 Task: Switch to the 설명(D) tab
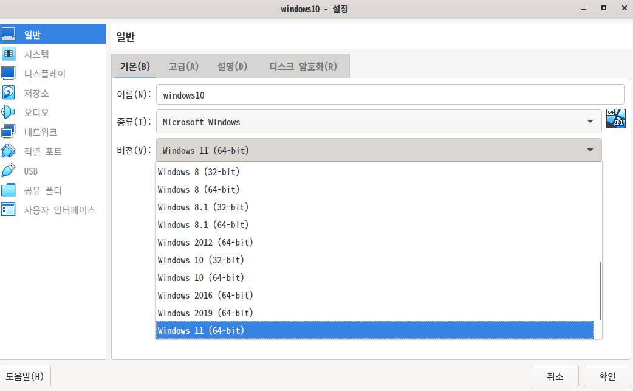232,66
